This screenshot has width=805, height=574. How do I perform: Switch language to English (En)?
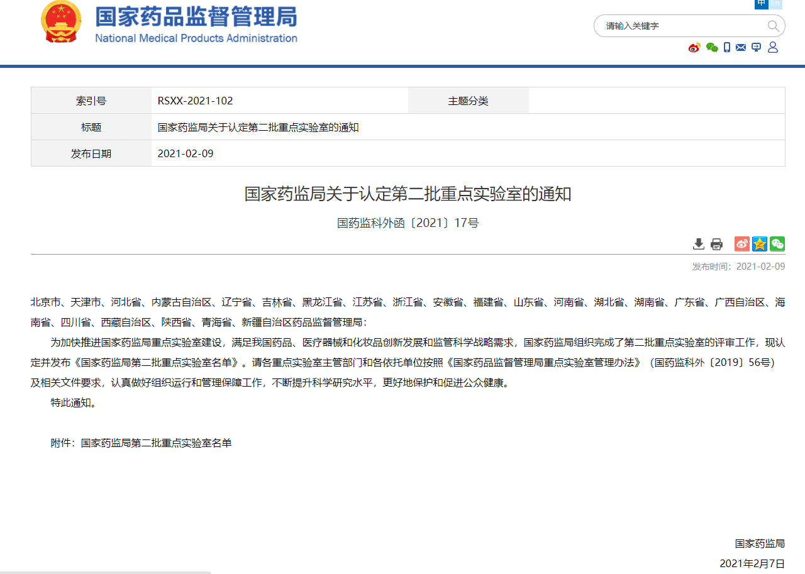tap(776, 4)
